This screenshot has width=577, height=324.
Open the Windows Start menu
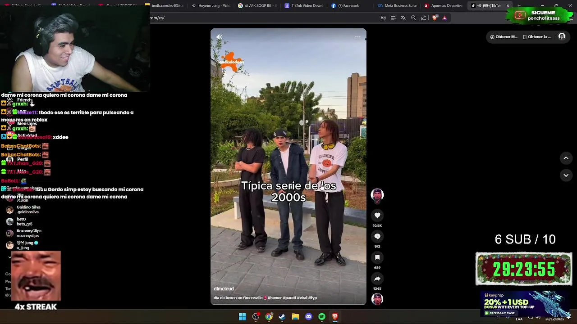[x=243, y=317]
